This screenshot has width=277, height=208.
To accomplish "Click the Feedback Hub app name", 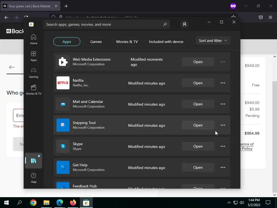I will [x=85, y=186].
